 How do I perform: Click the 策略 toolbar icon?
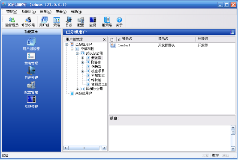57,22
